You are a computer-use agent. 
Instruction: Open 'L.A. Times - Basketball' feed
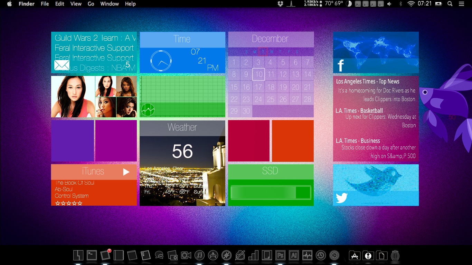pos(359,111)
